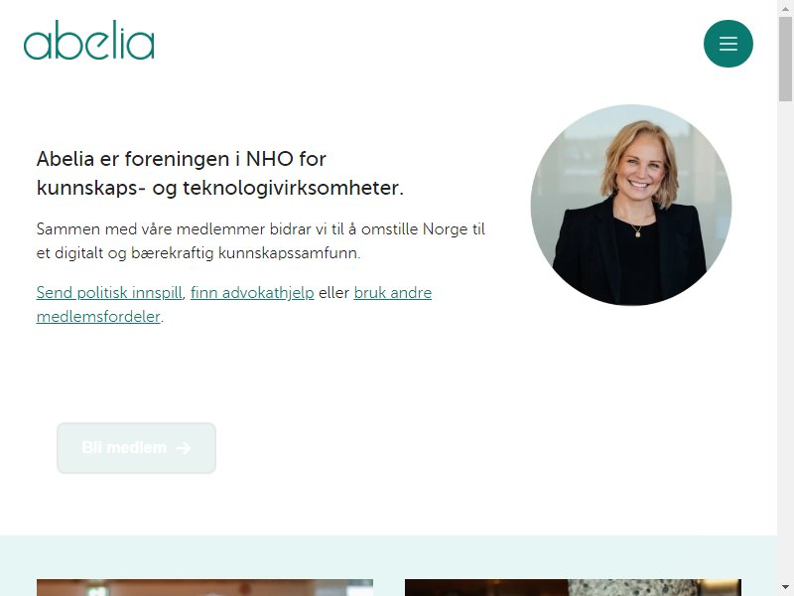Click the medlemsfordeler link word

click(x=98, y=317)
